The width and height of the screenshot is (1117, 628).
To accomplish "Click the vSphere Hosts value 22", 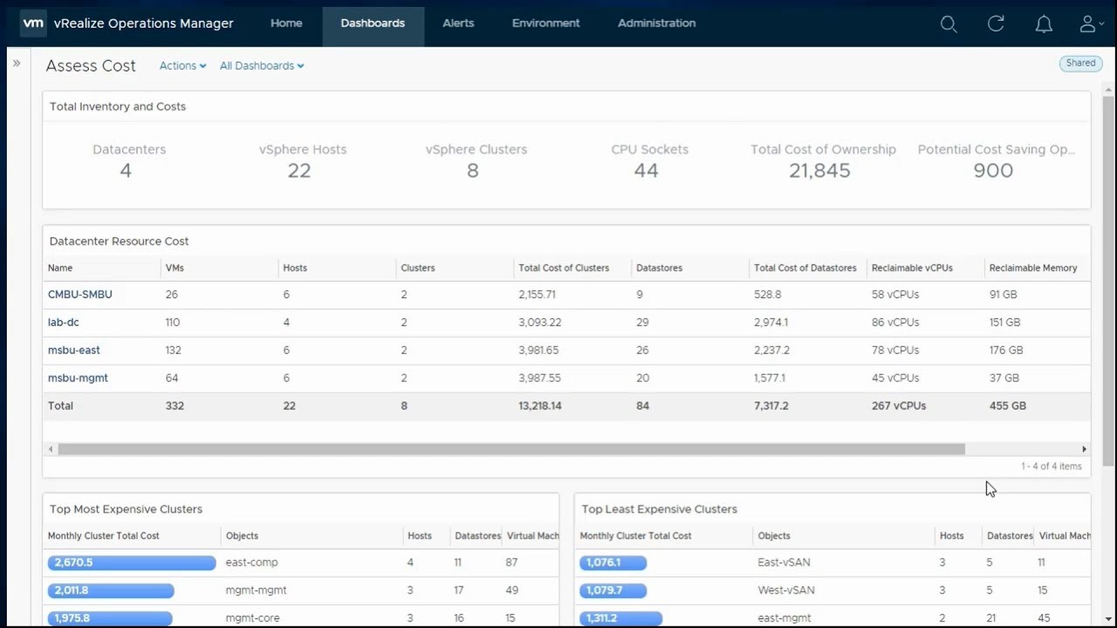I will (x=299, y=171).
